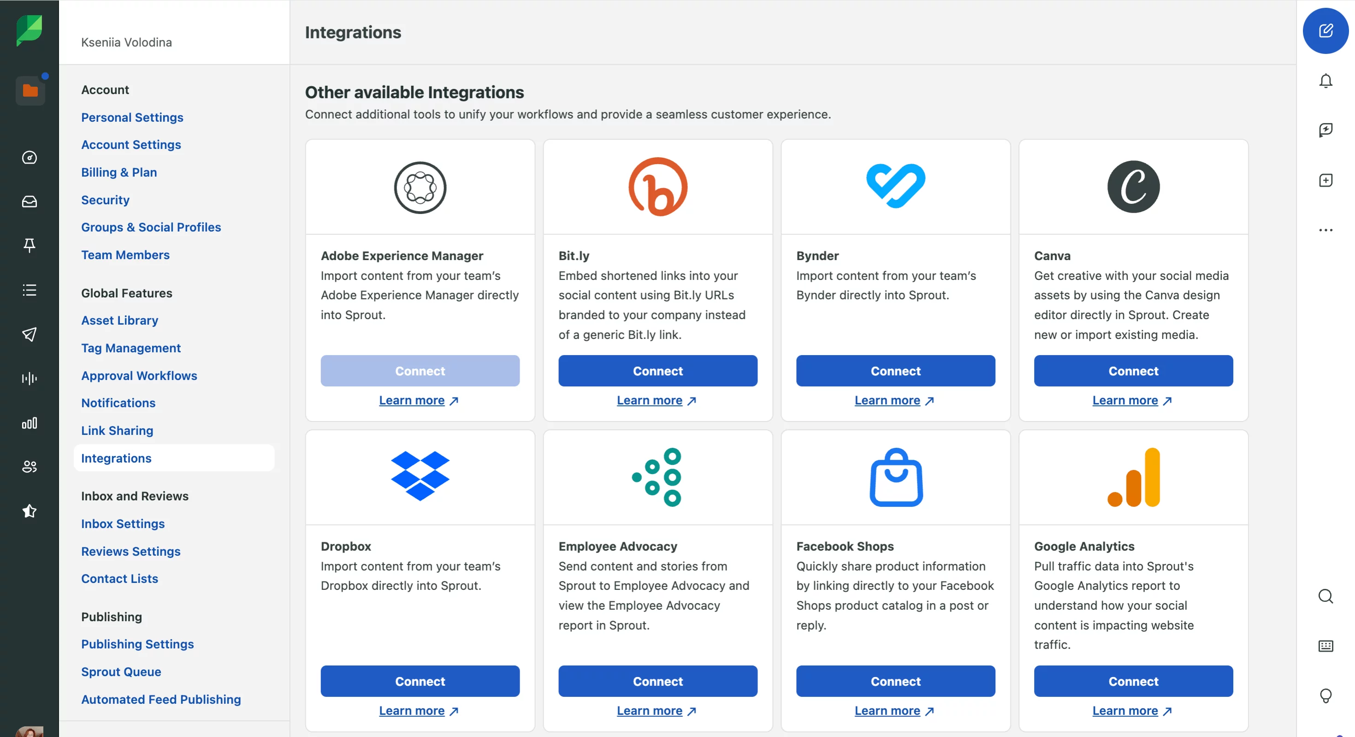The height and width of the screenshot is (737, 1355).
Task: Open Personal Settings
Action: 132,117
